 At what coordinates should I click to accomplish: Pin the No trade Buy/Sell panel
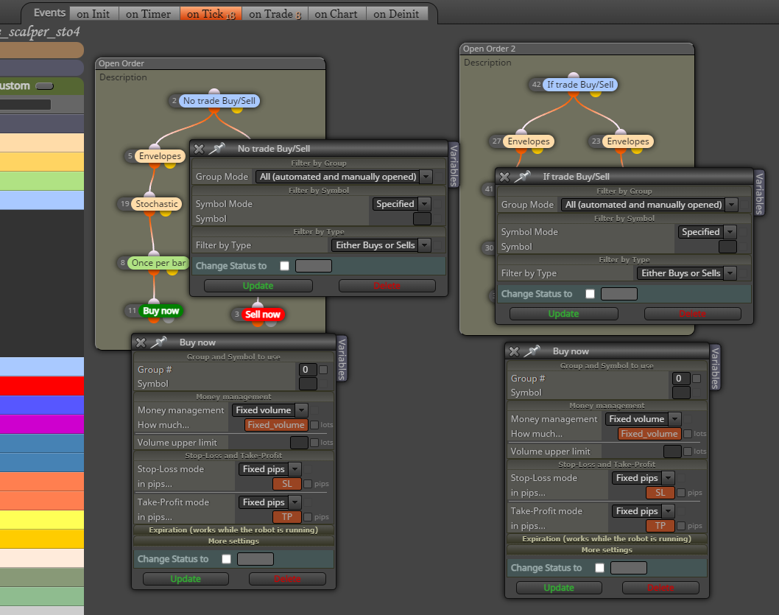(216, 148)
